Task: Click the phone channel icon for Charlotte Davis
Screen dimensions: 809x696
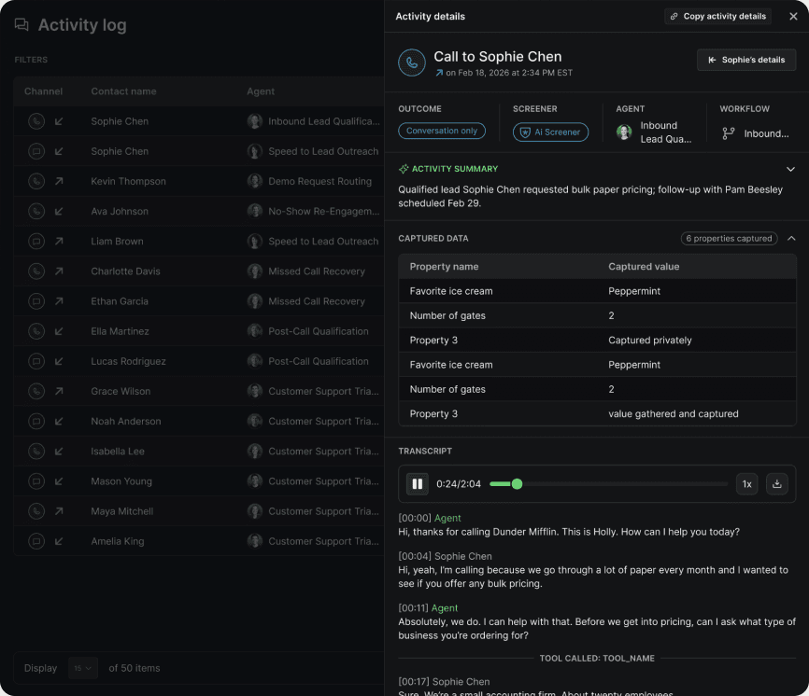Action: (36, 271)
